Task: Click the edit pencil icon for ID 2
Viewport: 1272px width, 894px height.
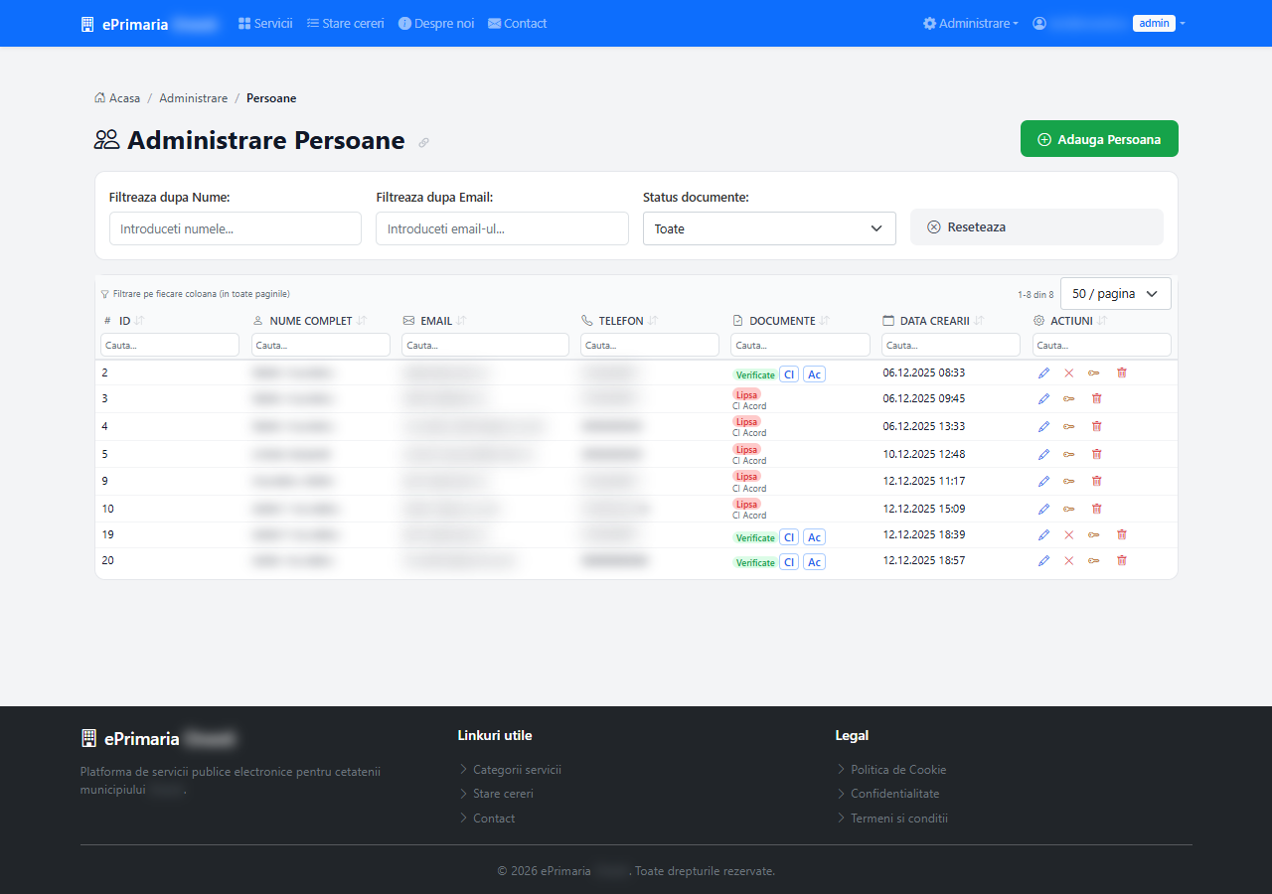Action: (x=1043, y=372)
